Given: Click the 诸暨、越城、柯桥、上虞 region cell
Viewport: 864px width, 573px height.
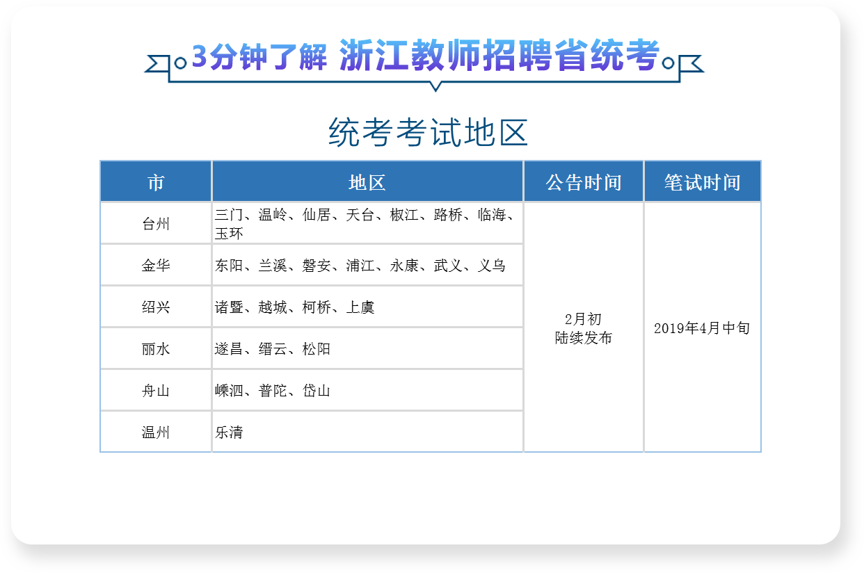Looking at the screenshot, I should pyautogui.click(x=367, y=307).
